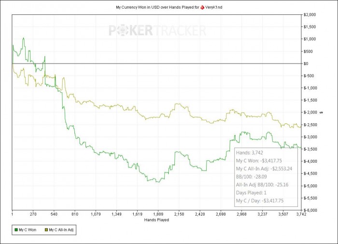Click the All-In Adj BB/100: -25.16 line
This screenshot has width=338, height=244.
tap(262, 185)
